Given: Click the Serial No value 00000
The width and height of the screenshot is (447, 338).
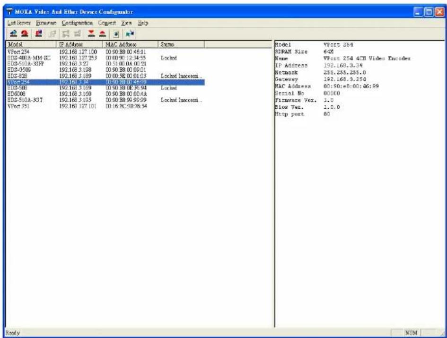Looking at the screenshot, I should coord(332,93).
